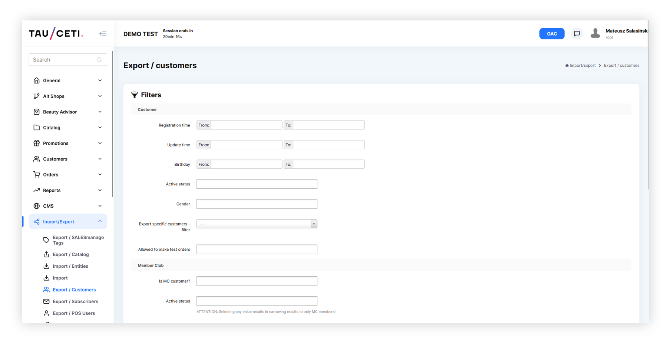The width and height of the screenshot is (671, 343).
Task: Click Registration time From field
Action: point(246,125)
